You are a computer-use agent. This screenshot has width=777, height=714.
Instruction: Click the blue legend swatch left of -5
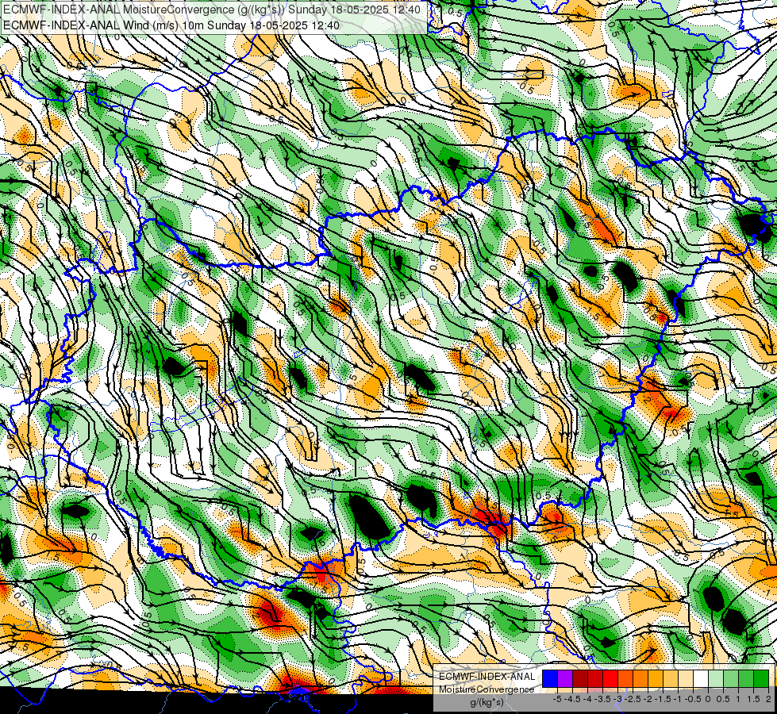550,678
